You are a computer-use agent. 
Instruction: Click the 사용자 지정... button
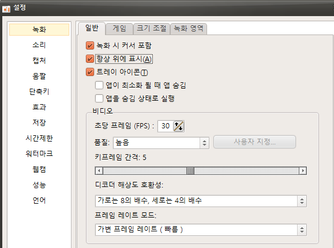(x=254, y=142)
